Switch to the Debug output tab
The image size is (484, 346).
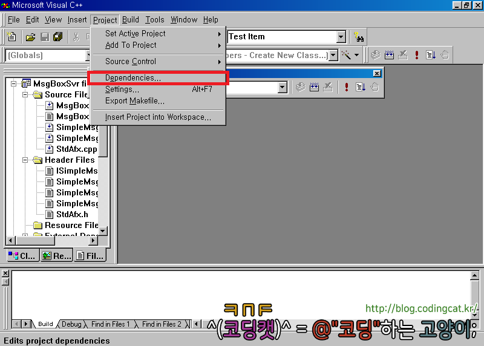(x=71, y=324)
